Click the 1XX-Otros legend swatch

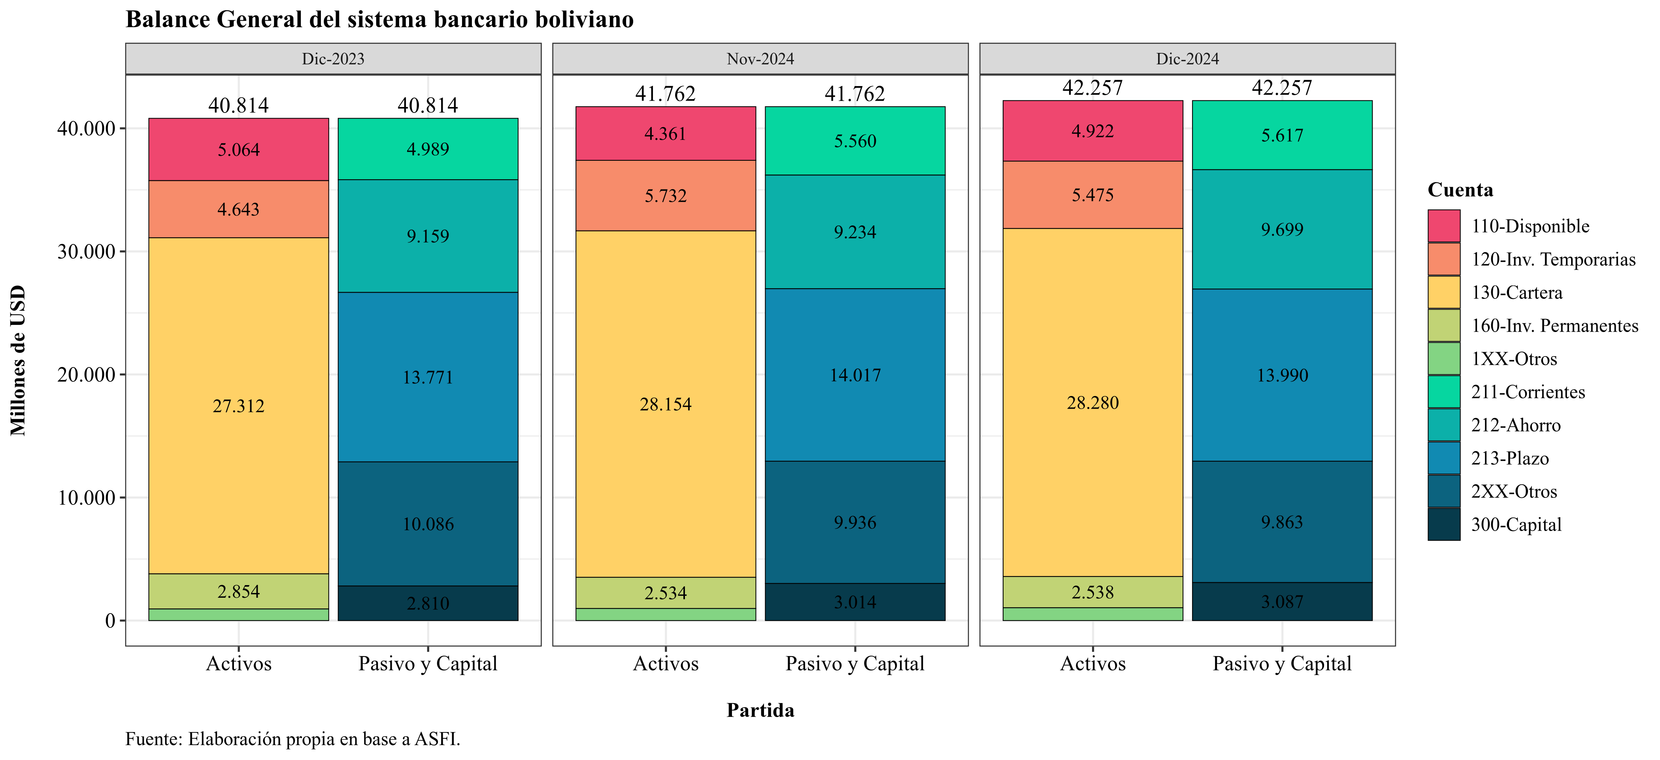(x=1443, y=358)
